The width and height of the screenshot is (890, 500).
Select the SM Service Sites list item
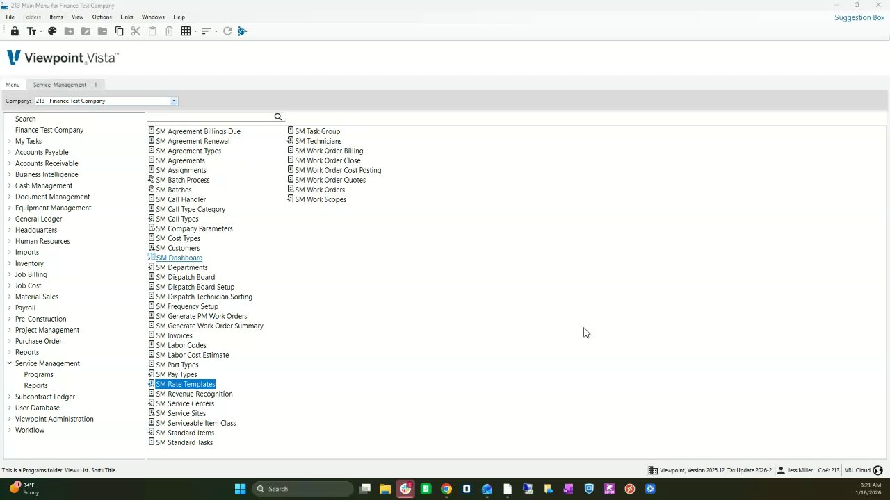pos(181,413)
